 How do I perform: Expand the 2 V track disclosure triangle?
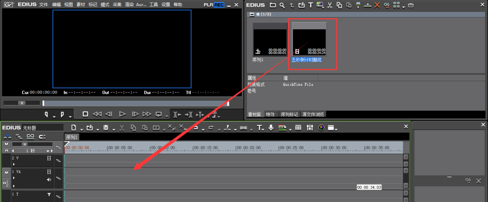13,163
